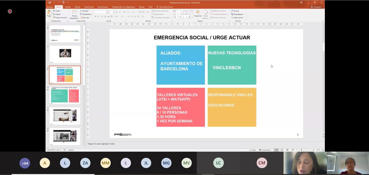Click the Compartir share button
Image resolution: width=369 pixels, height=175 pixels.
click(x=316, y=7)
